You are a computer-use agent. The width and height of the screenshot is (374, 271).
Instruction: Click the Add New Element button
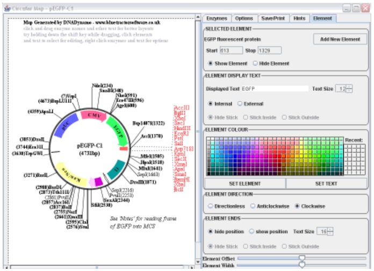coord(340,39)
